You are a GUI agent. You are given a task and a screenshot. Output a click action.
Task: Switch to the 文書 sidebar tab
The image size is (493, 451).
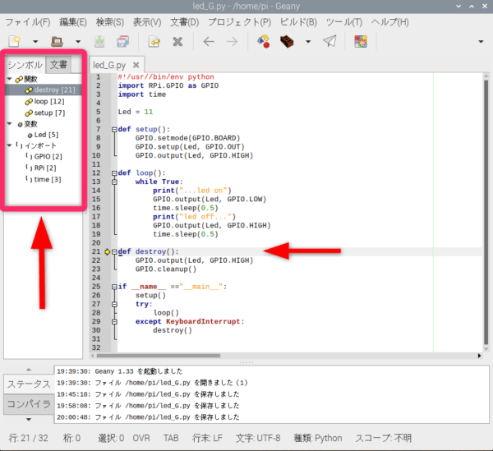(x=58, y=64)
